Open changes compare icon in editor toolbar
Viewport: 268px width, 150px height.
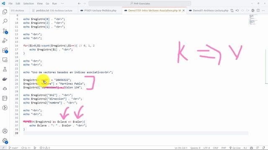pos(232,10)
